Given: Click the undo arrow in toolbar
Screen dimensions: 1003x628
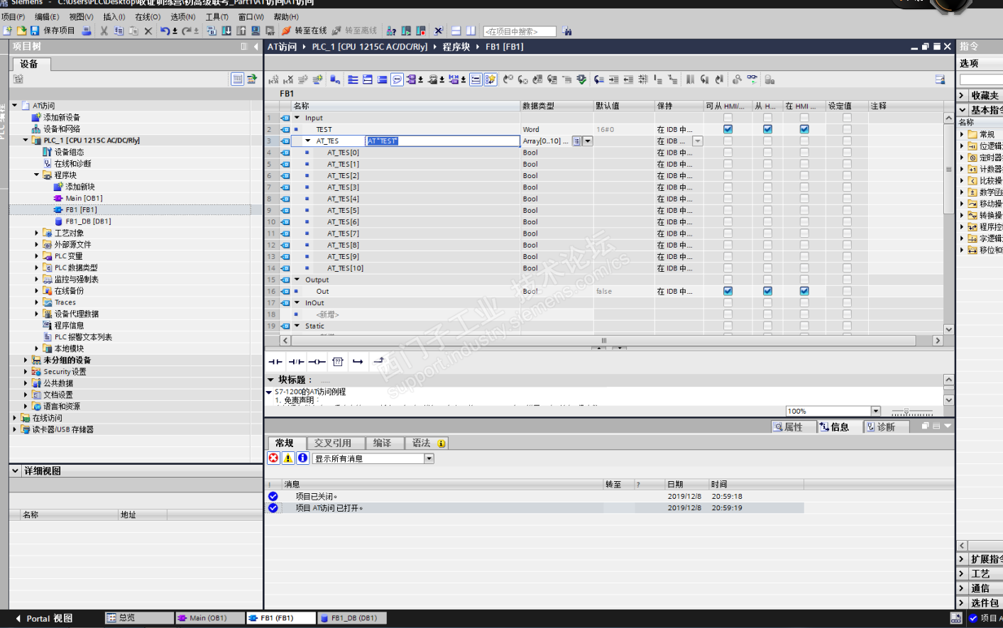Looking at the screenshot, I should click(x=165, y=31).
